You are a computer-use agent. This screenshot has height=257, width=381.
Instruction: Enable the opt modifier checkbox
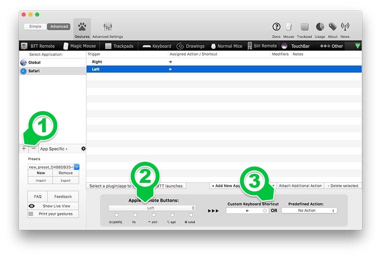(x=172, y=215)
